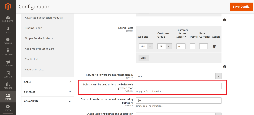This screenshot has width=254, height=115.
Task: Click the Configuration page title
Action: (x=35, y=7)
